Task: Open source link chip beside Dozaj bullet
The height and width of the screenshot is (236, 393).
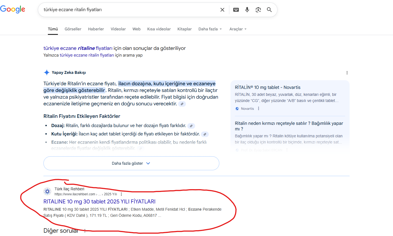Action: (191, 126)
